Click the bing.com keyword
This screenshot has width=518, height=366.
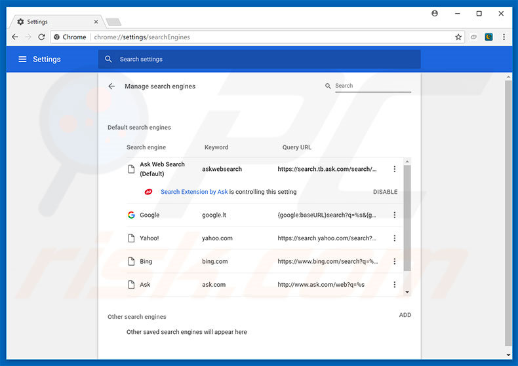point(214,261)
